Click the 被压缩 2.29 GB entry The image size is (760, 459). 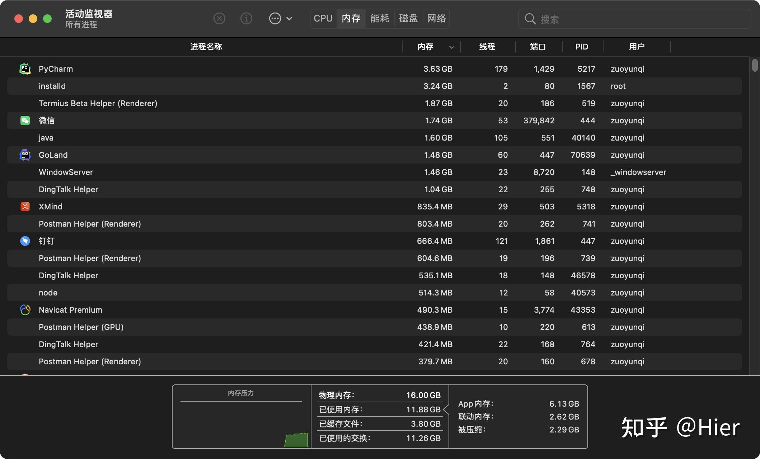(519, 430)
